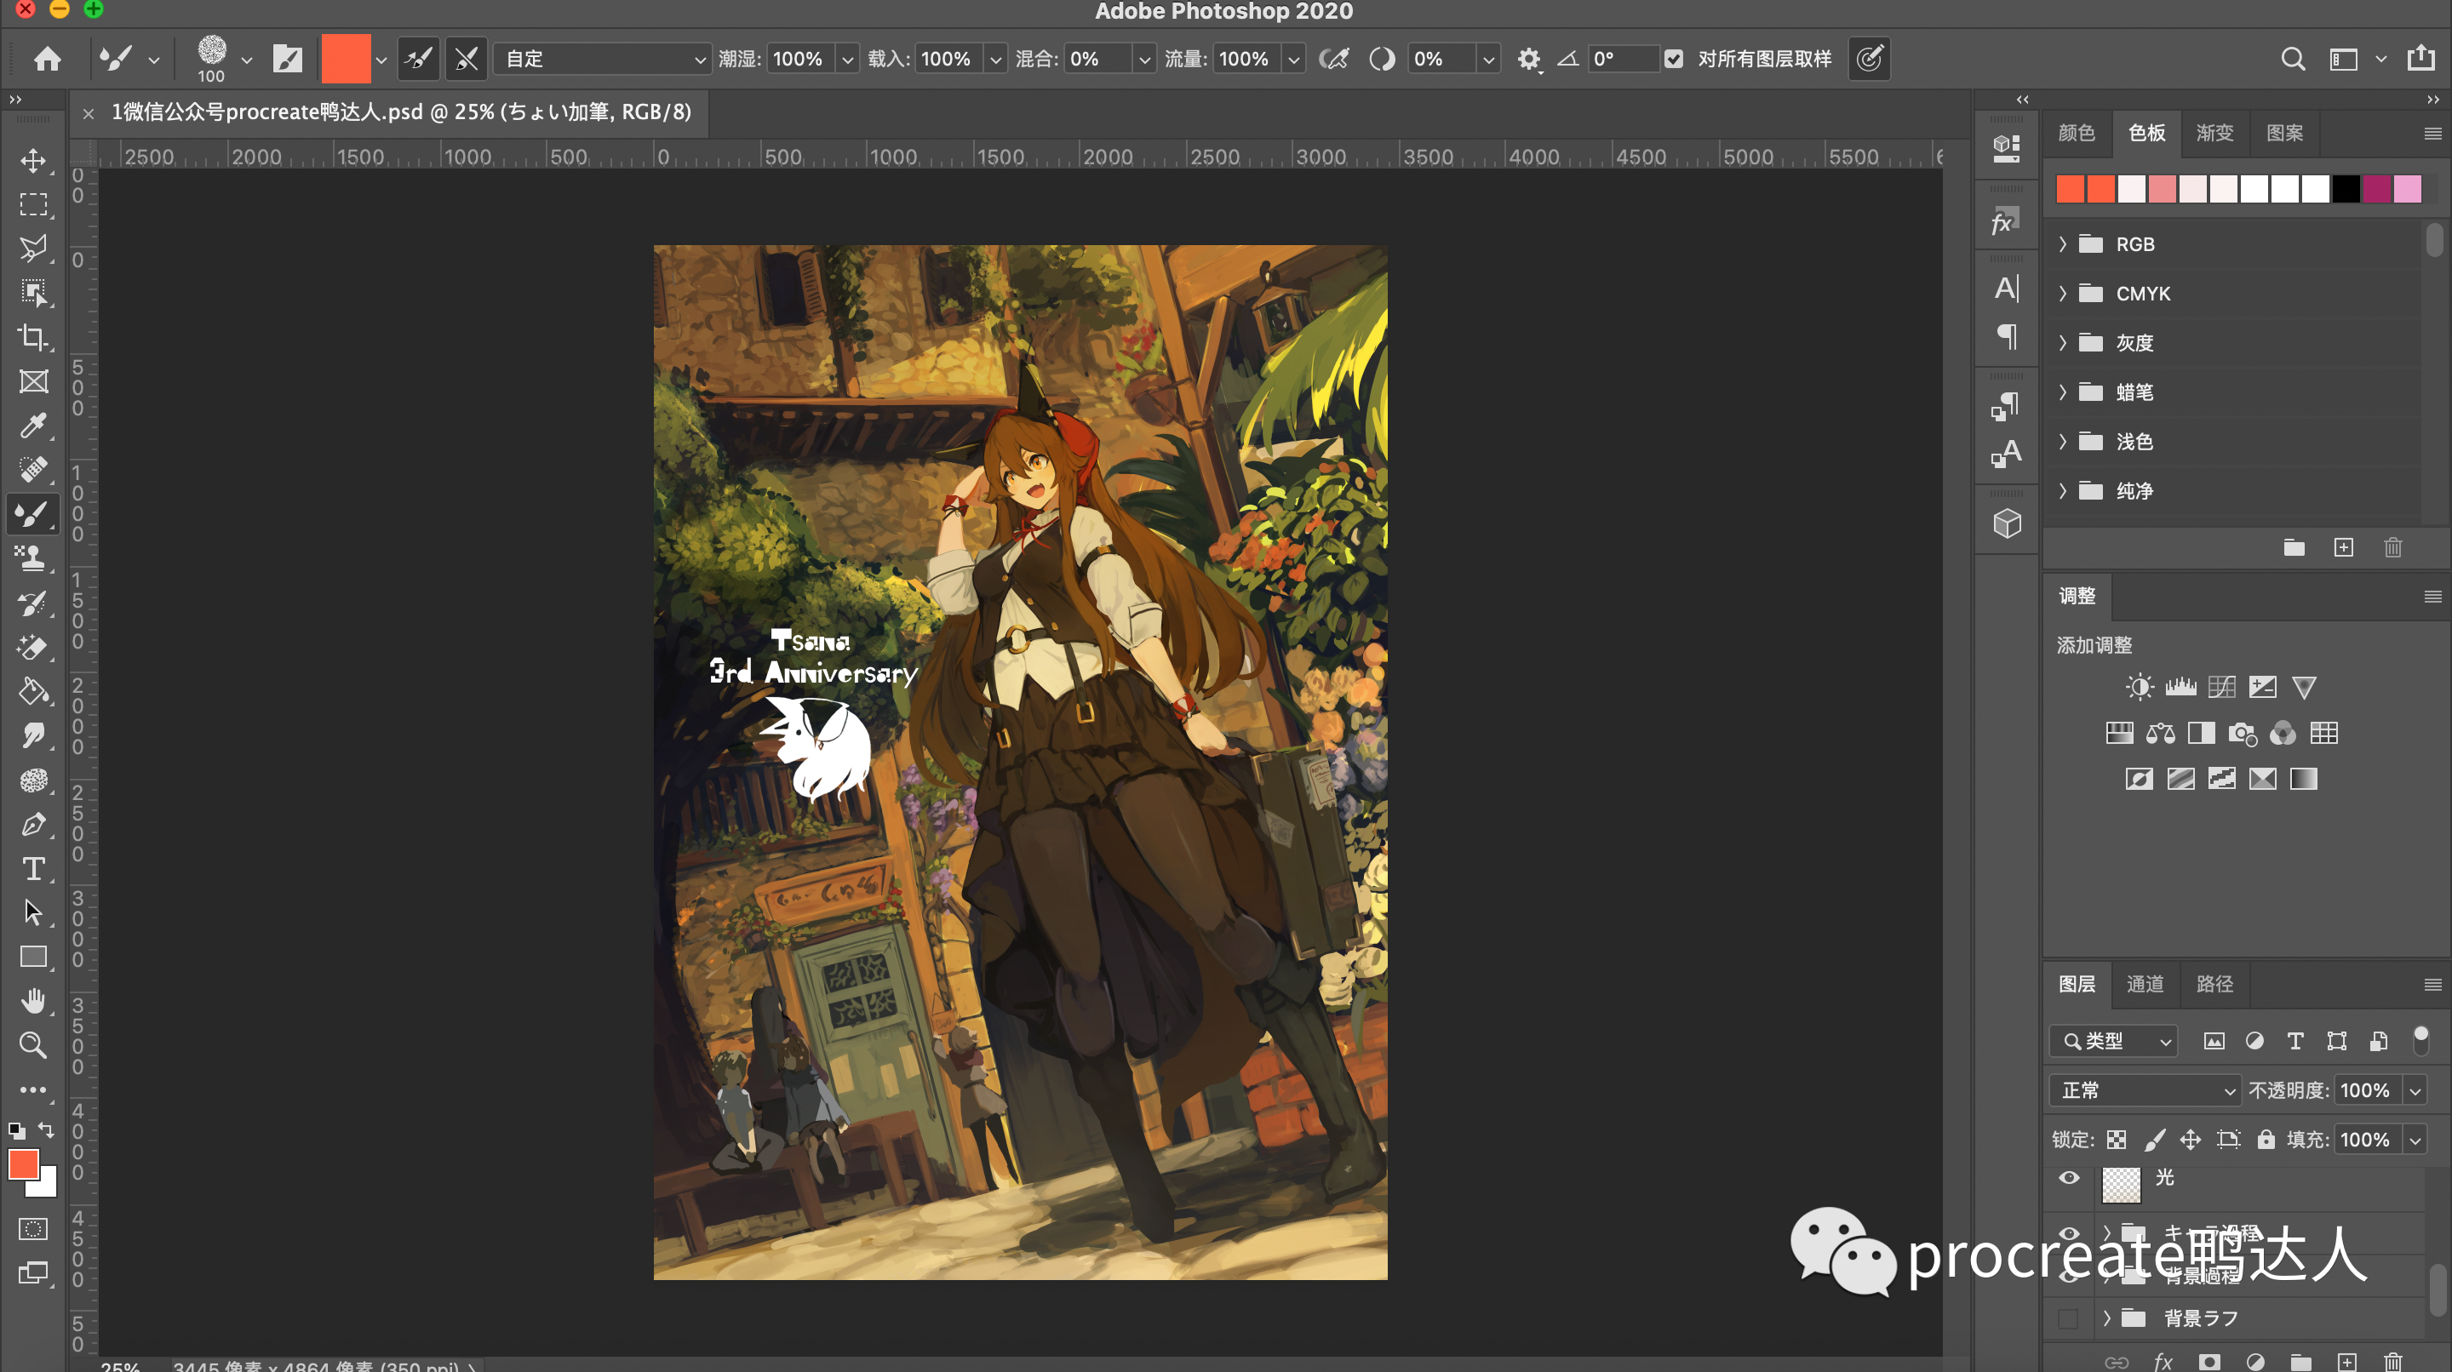Click the Share icon in the top right
The image size is (2452, 1372).
(x=2420, y=58)
